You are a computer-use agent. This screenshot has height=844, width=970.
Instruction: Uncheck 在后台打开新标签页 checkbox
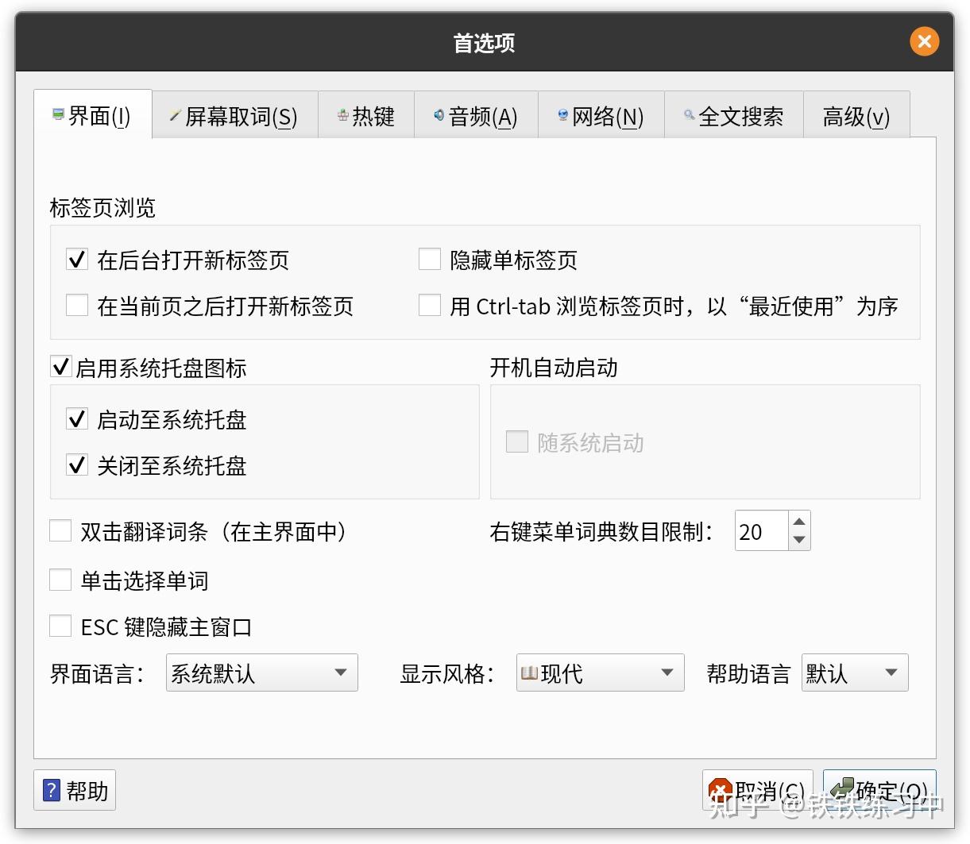pyautogui.click(x=77, y=259)
